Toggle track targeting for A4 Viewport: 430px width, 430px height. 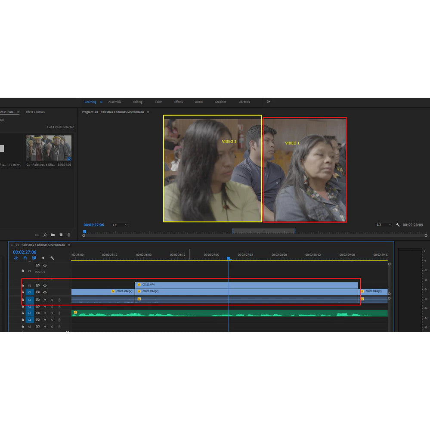click(x=30, y=320)
